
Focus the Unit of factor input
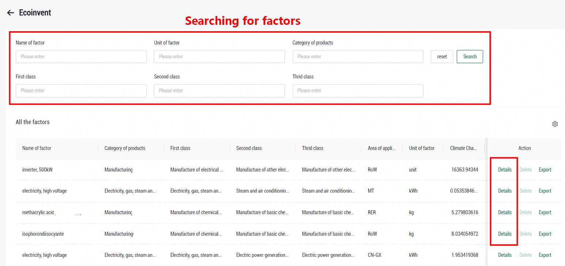(x=219, y=57)
